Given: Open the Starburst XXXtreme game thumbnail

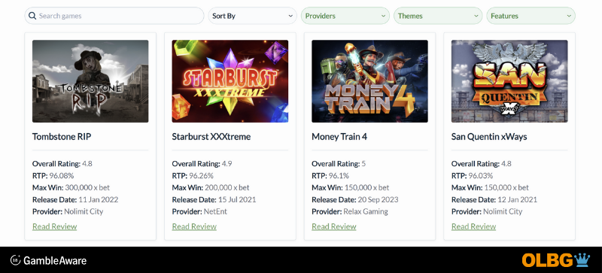Looking at the screenshot, I should (230, 81).
